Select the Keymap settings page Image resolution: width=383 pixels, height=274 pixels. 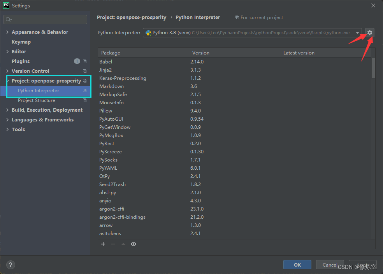pyautogui.click(x=21, y=42)
